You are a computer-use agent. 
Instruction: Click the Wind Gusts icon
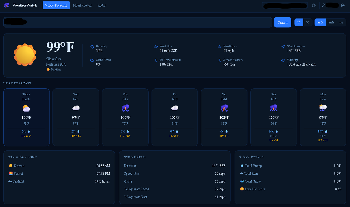(x=219, y=47)
